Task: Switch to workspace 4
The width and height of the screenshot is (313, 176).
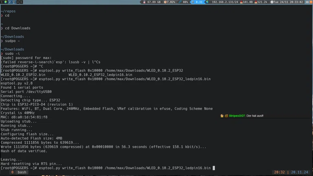Action: click(18, 2)
